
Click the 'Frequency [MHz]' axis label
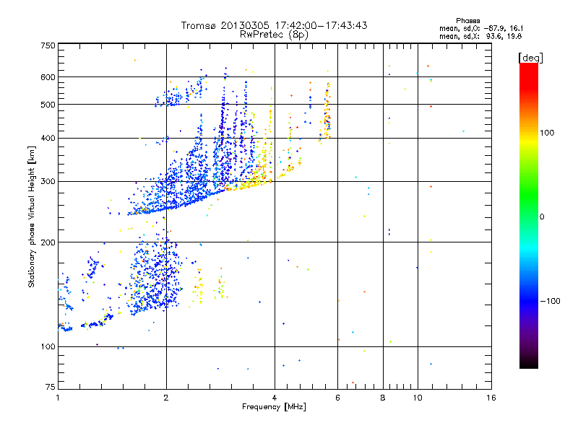click(274, 407)
